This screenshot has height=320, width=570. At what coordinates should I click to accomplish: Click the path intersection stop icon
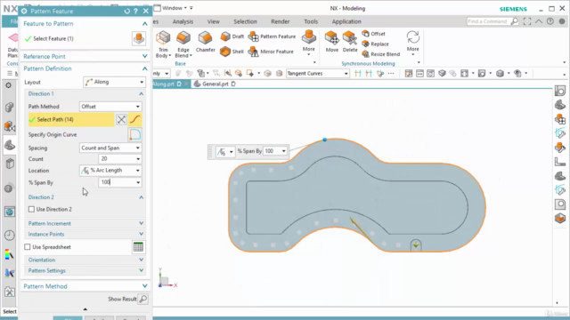[121, 119]
